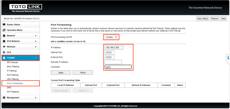
Task: Click the Current Port Forwarding Table label
Action: click(66, 80)
